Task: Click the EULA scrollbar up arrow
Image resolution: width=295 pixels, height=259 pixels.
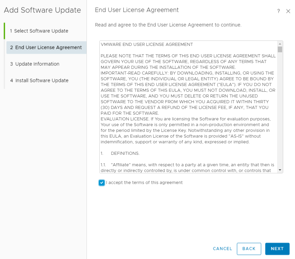Action: coord(280,44)
